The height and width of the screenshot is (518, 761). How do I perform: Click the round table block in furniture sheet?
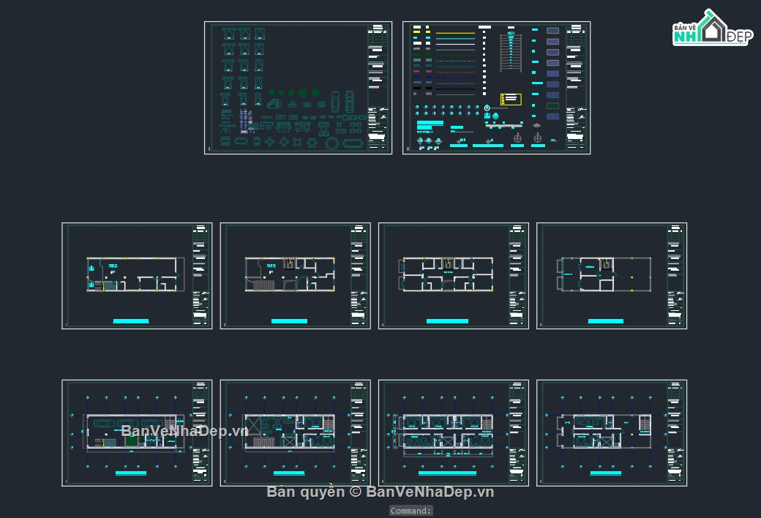334,142
